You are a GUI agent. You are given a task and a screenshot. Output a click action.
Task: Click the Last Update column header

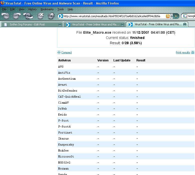pos(122,60)
